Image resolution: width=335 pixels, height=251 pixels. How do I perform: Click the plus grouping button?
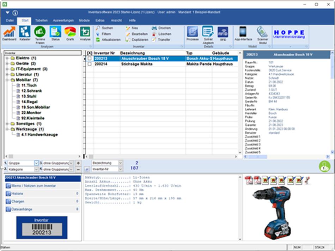(x=78, y=163)
